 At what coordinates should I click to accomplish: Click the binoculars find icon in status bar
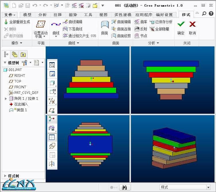click(125, 187)
